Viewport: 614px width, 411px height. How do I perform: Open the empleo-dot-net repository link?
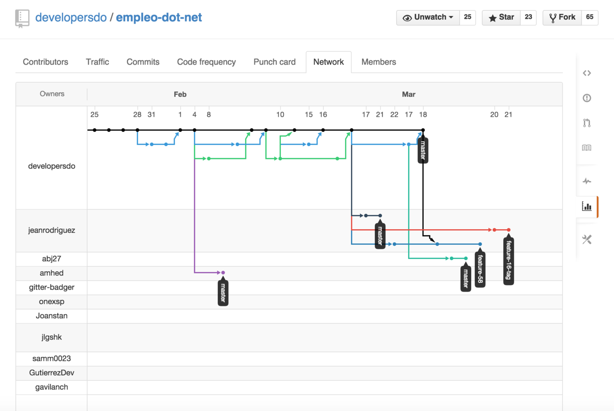coord(159,17)
